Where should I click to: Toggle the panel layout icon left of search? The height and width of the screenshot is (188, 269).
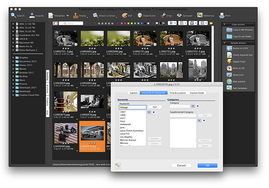point(55,23)
